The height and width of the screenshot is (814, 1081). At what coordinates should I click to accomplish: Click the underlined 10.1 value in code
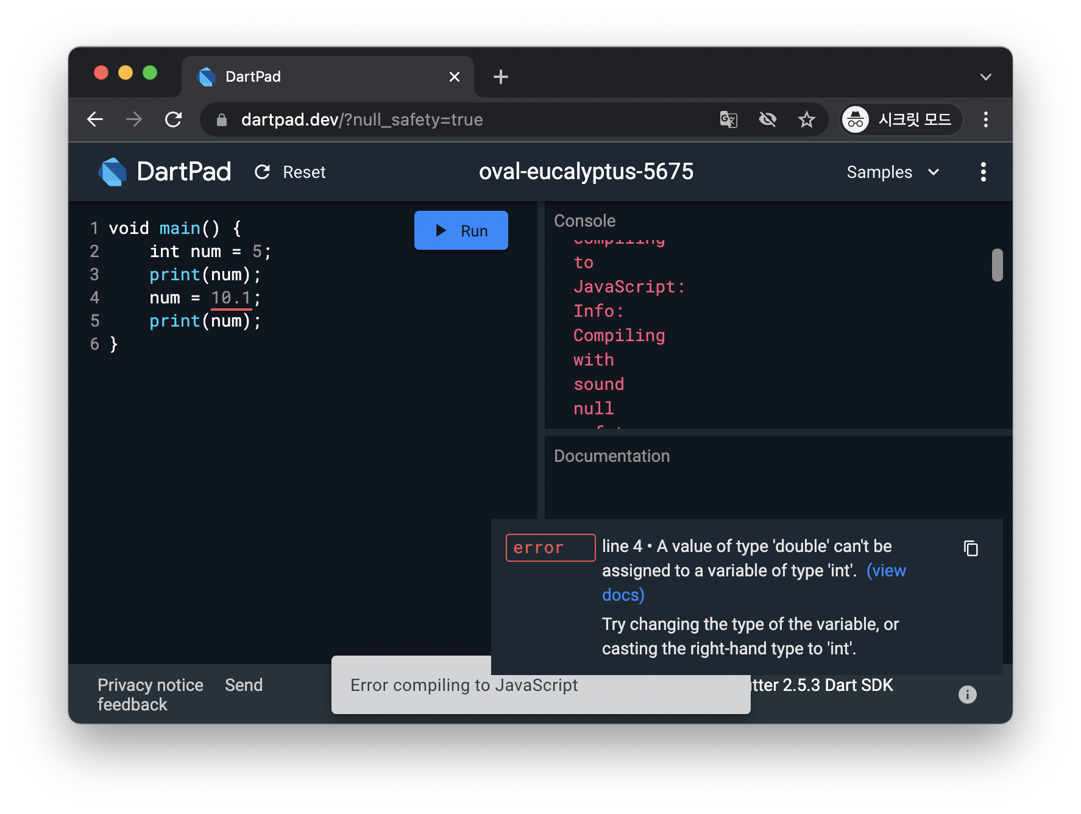tap(231, 298)
